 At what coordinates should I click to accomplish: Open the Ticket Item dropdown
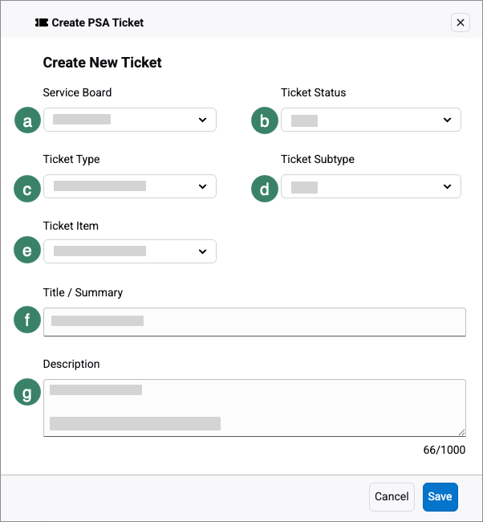click(x=129, y=251)
